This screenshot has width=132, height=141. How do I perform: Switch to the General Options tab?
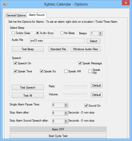pos(16,15)
